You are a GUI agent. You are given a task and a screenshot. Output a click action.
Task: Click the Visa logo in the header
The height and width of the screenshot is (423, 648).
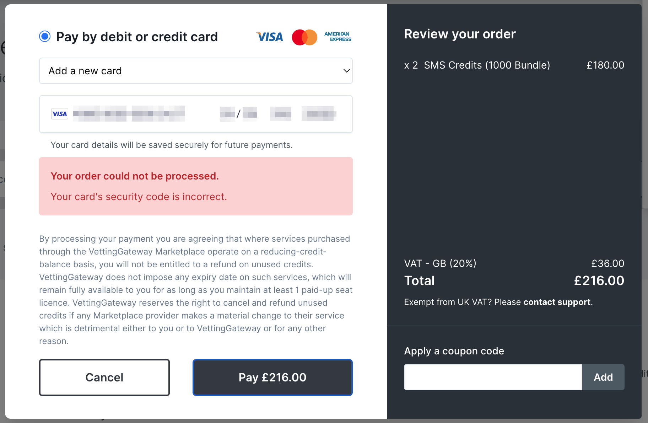pyautogui.click(x=270, y=37)
